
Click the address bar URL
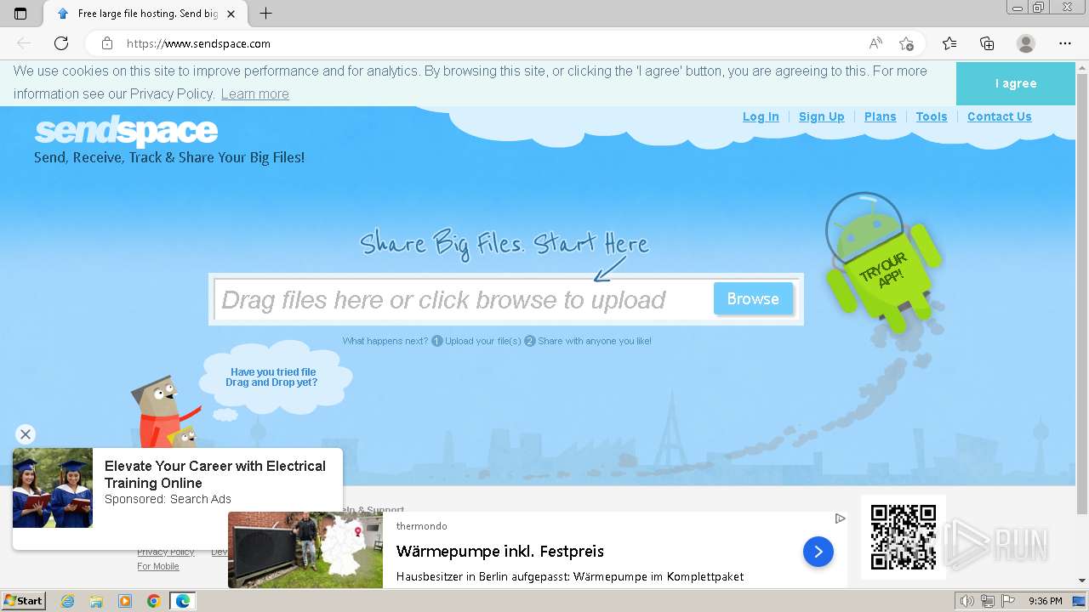point(198,43)
